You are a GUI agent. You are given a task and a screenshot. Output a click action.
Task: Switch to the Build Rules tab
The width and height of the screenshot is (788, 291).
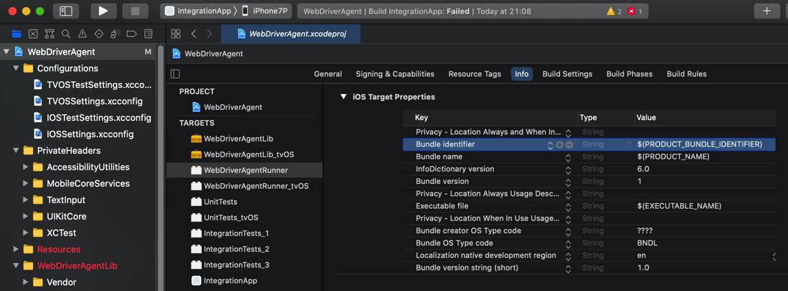[686, 74]
